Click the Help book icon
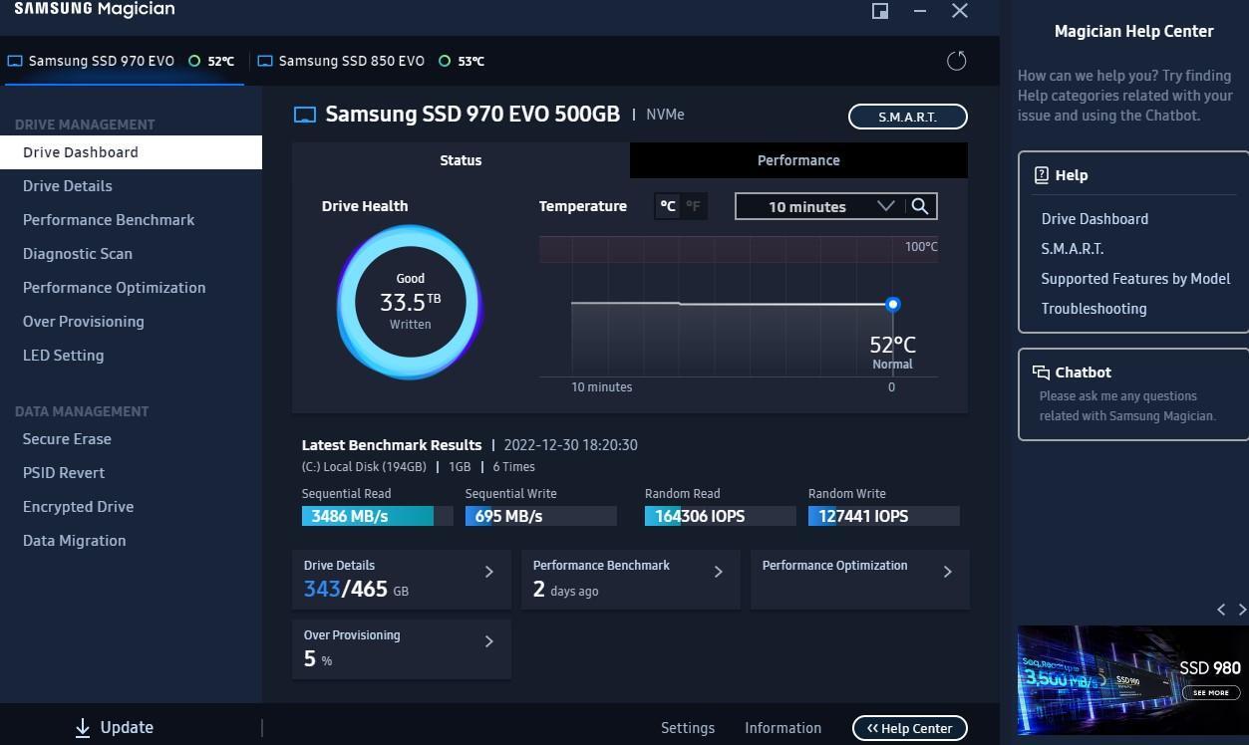 [x=1041, y=174]
